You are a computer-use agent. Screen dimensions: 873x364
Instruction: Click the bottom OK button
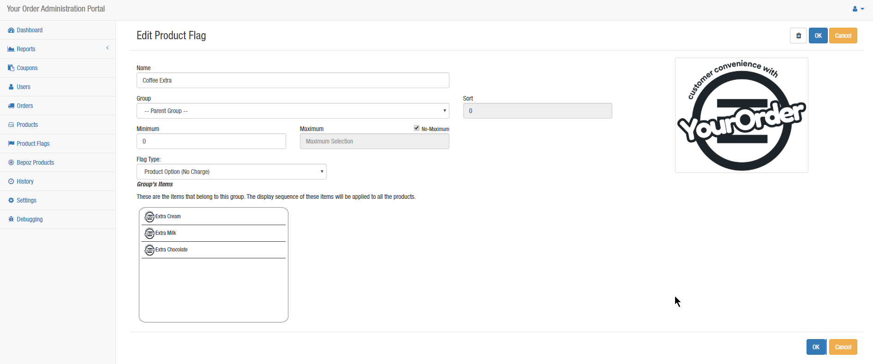tap(816, 347)
